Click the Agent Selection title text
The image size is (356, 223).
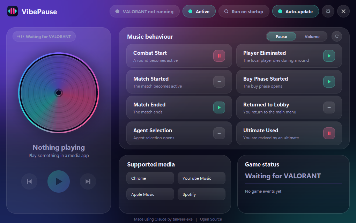click(153, 131)
